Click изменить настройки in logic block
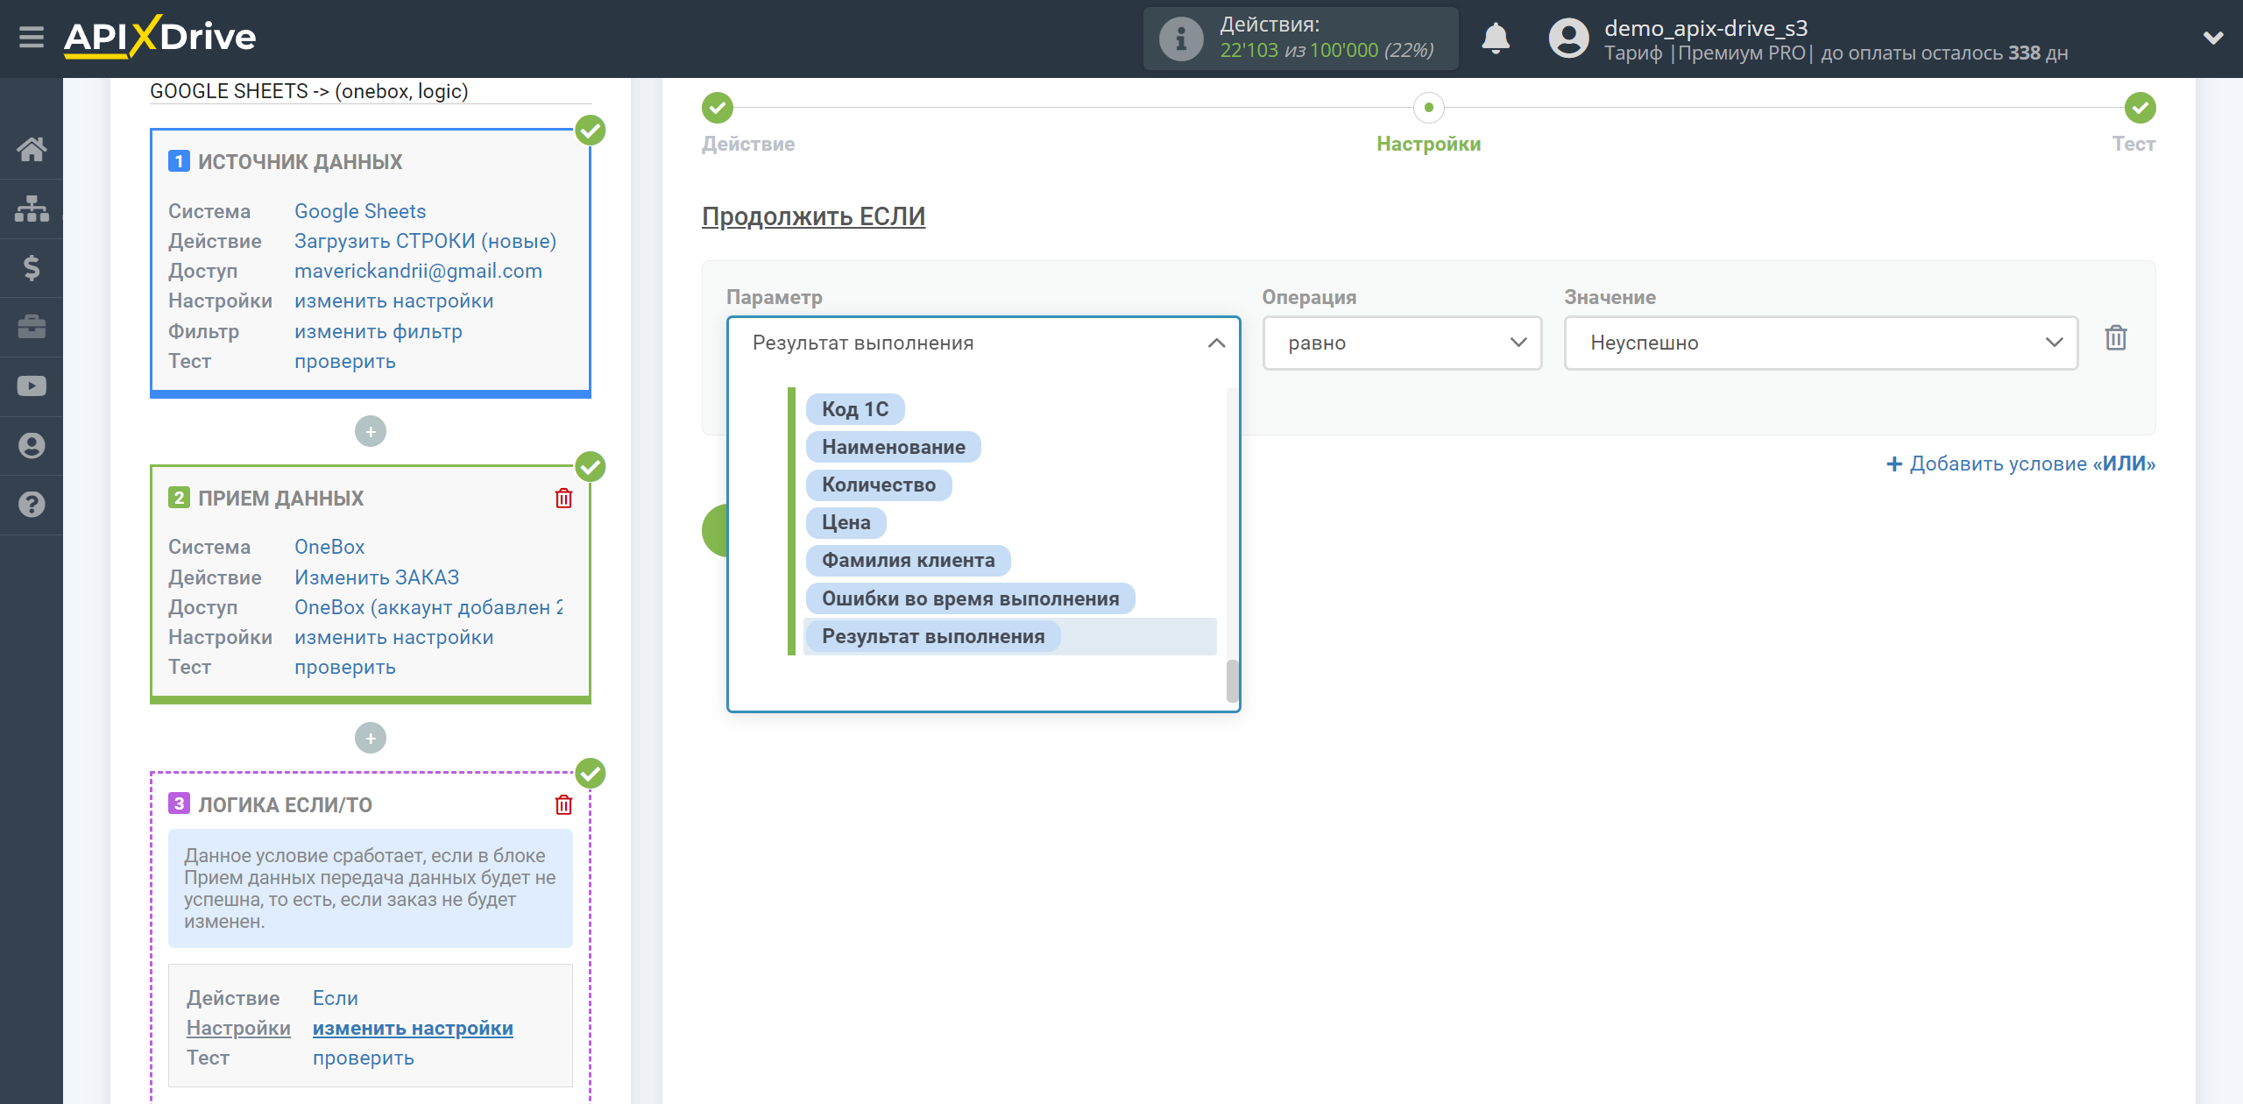The height and width of the screenshot is (1104, 2243). (x=413, y=1028)
